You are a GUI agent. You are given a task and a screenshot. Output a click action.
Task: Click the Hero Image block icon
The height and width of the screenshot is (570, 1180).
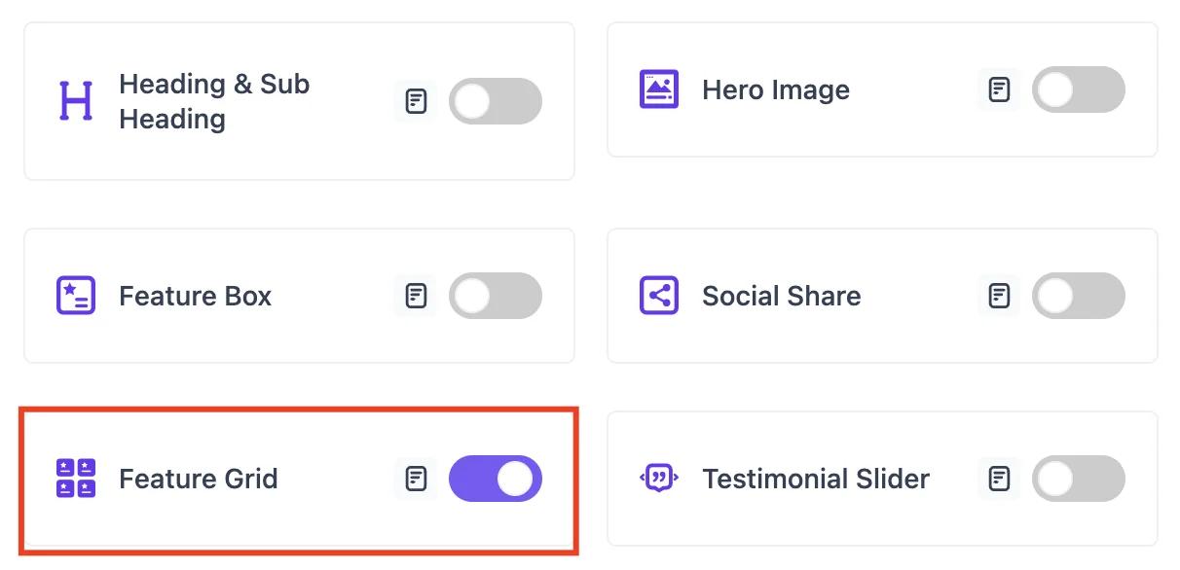(658, 89)
